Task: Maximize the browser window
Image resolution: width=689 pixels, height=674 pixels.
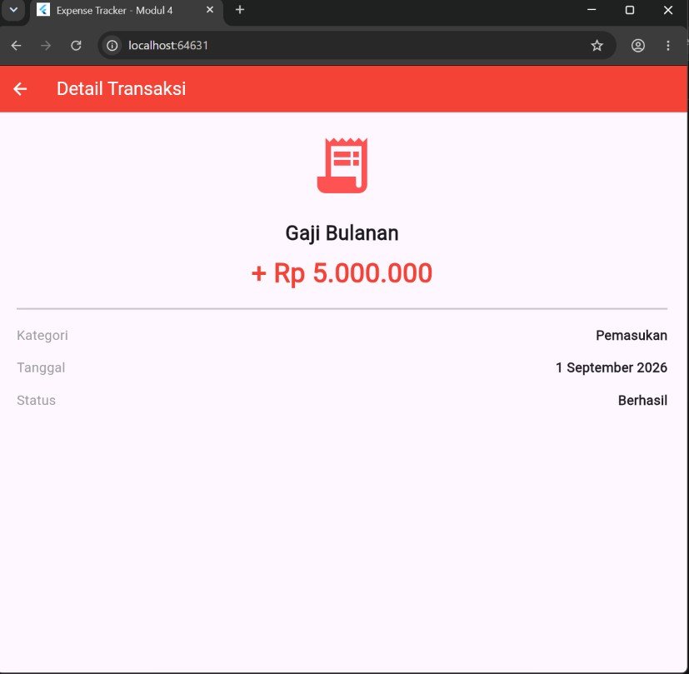Action: click(x=630, y=10)
